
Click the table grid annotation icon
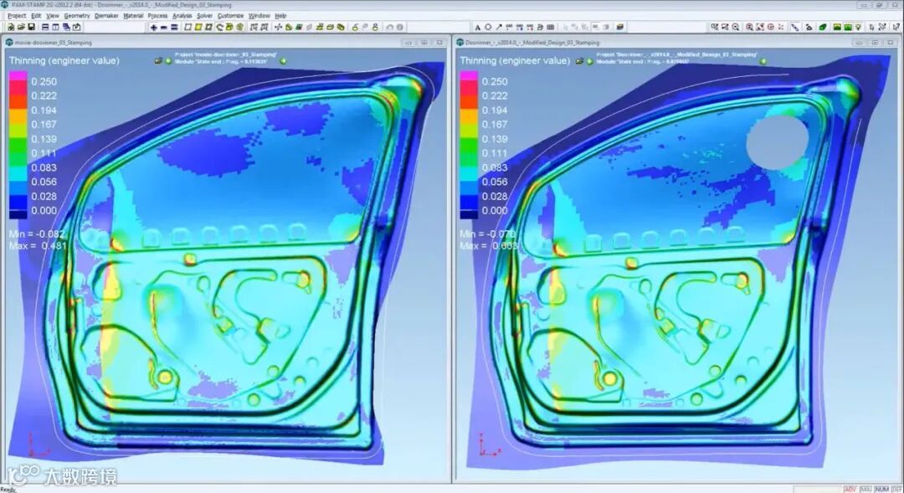click(551, 27)
